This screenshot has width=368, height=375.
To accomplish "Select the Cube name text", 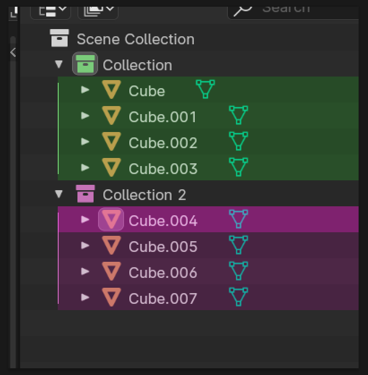I will tap(147, 91).
